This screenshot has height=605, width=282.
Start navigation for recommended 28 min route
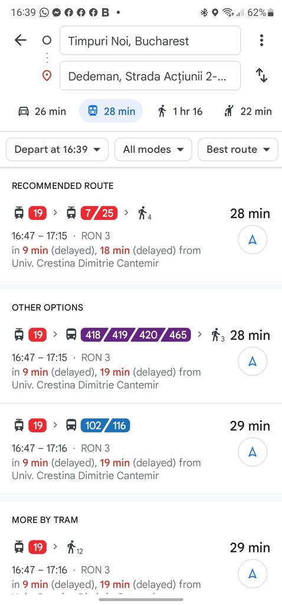pyautogui.click(x=253, y=240)
